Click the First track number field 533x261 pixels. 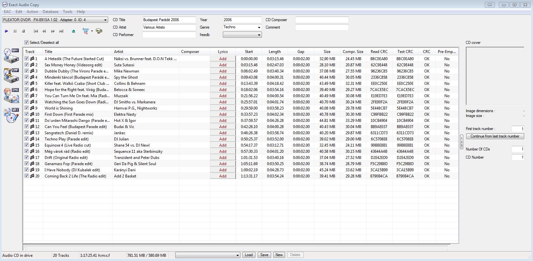point(518,129)
